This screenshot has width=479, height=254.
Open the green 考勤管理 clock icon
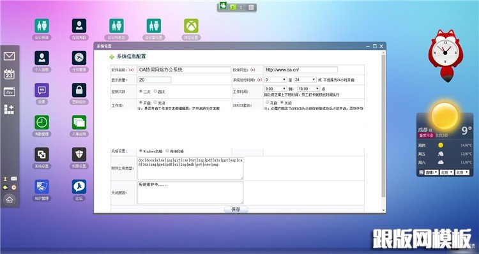(42, 123)
